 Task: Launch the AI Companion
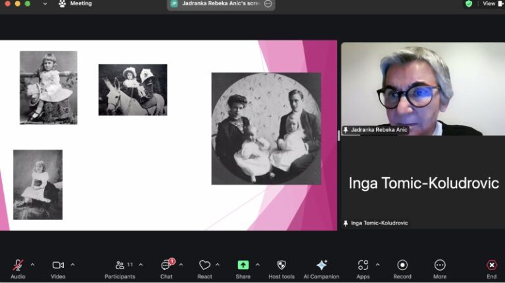(x=322, y=265)
